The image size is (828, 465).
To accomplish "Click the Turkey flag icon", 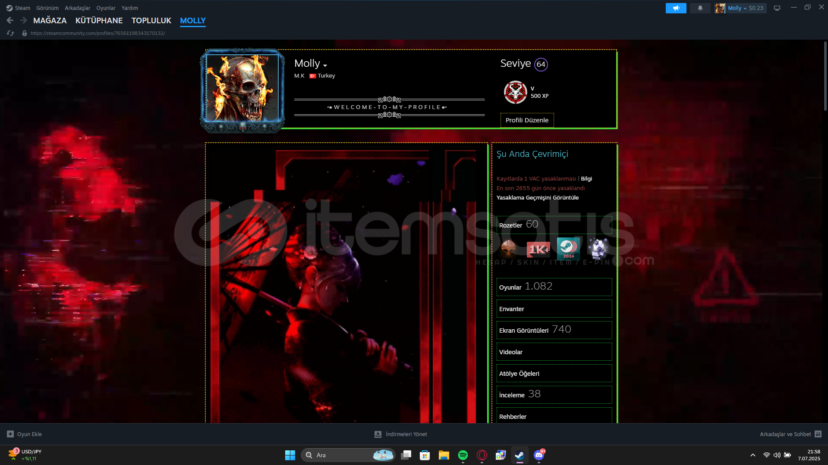I will point(313,76).
